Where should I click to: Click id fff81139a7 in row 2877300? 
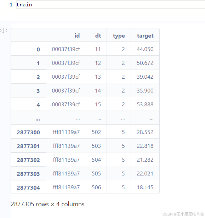tap(67, 132)
